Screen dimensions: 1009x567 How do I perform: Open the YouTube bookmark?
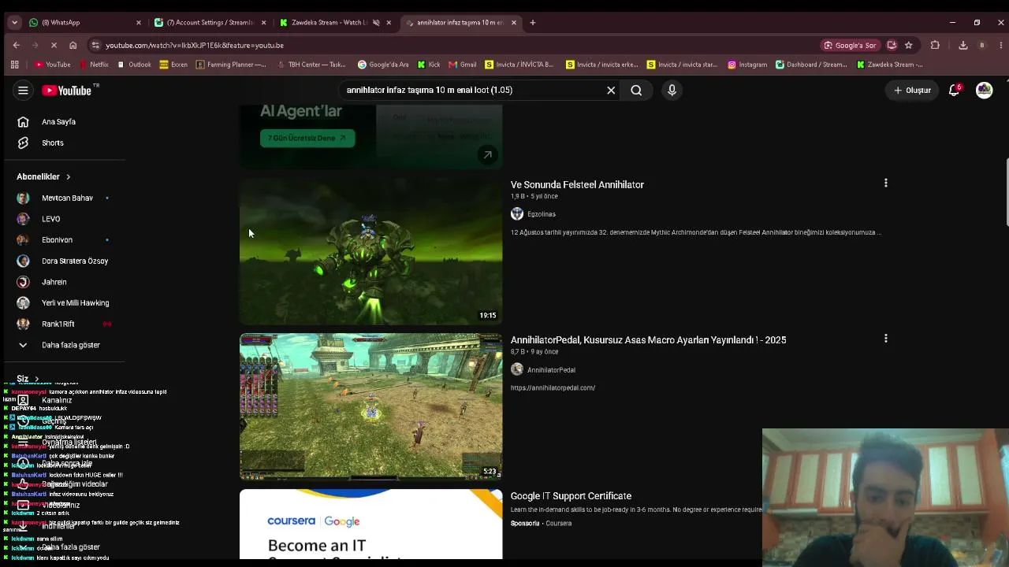click(x=53, y=65)
